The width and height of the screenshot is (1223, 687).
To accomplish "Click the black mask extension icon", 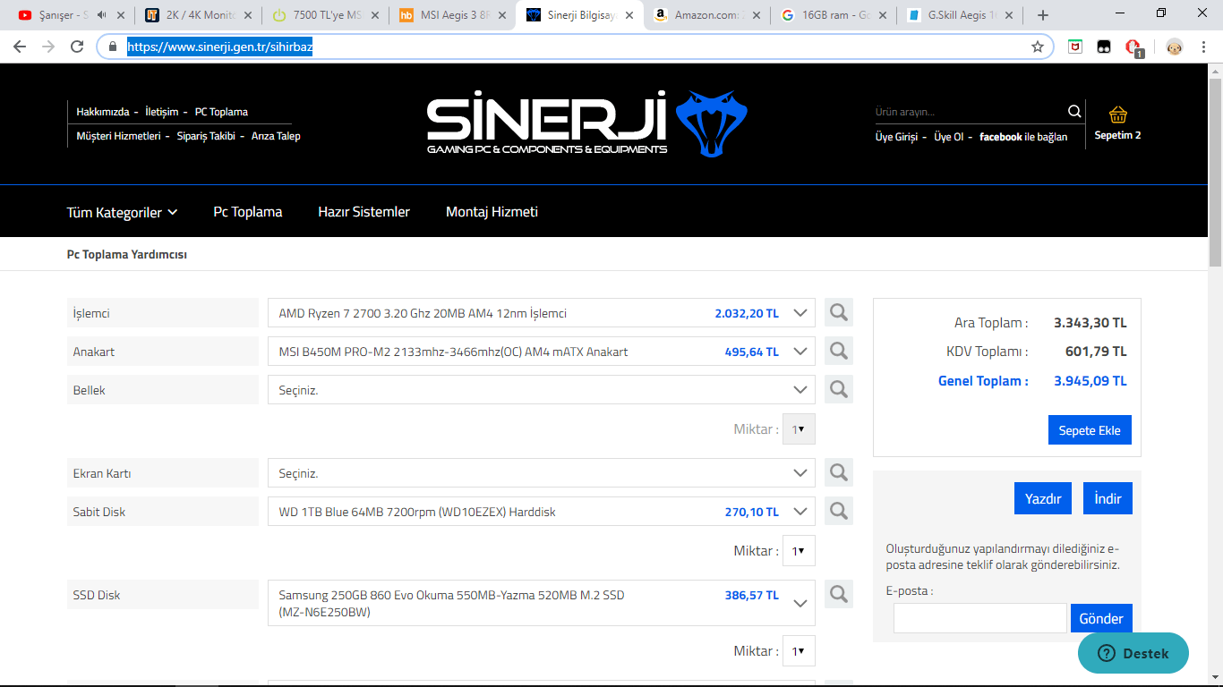I will [1105, 47].
